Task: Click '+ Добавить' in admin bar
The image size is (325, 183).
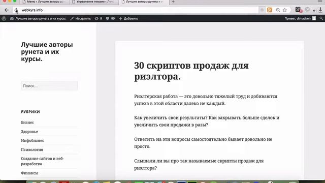Action: pos(128,18)
